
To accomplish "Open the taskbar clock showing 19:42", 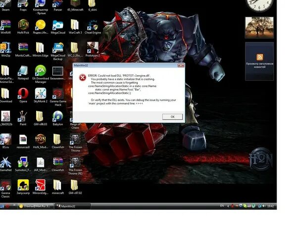I will pyautogui.click(x=270, y=206).
